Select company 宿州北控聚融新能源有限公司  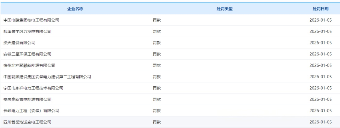(x=29, y=65)
